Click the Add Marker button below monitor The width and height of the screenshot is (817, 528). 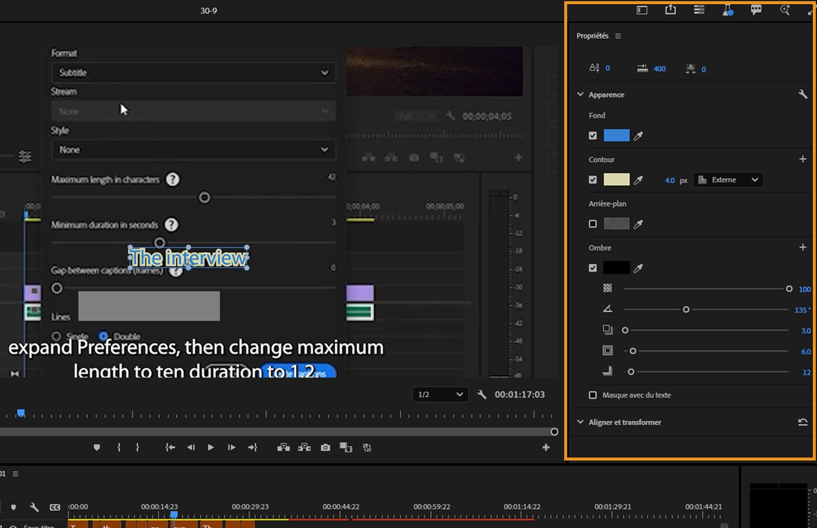point(97,447)
